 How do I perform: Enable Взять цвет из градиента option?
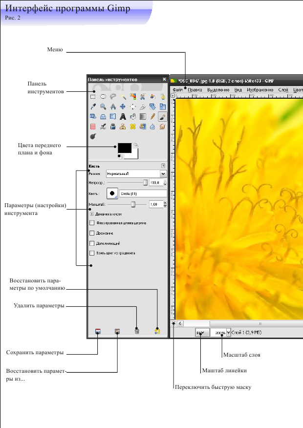(x=92, y=253)
